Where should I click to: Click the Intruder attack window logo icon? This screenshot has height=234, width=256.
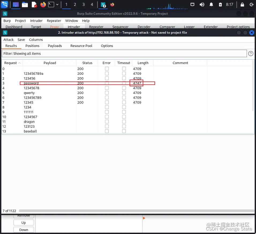click(x=5, y=33)
